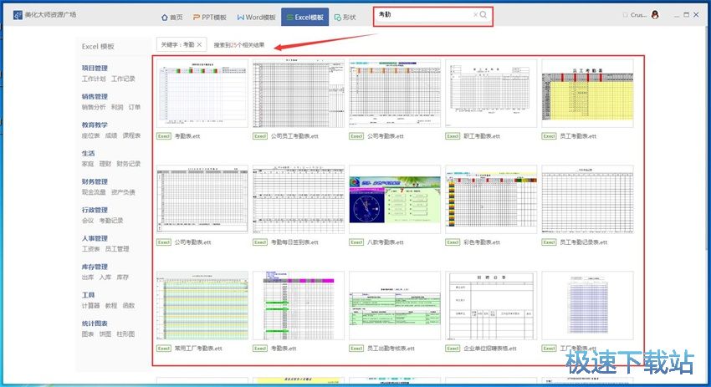Open the 项目管理 category
This screenshot has height=387, width=711.
tap(95, 68)
